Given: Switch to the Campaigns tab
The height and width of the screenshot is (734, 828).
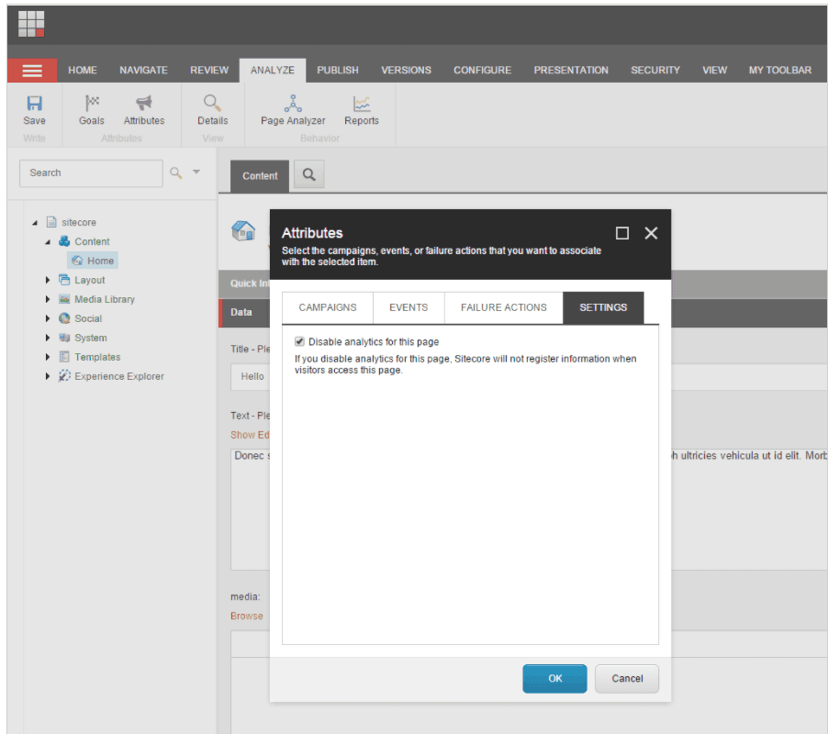Looking at the screenshot, I should (327, 307).
